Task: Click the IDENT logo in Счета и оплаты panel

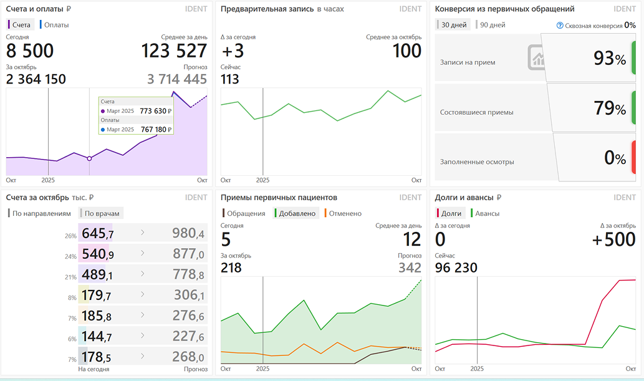Action: pos(196,9)
